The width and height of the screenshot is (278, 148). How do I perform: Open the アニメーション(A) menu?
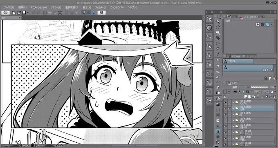[39, 8]
